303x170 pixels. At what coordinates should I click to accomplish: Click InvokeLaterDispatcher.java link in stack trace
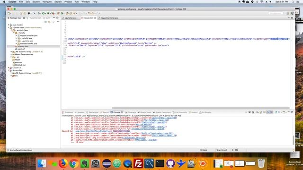tap(148, 129)
